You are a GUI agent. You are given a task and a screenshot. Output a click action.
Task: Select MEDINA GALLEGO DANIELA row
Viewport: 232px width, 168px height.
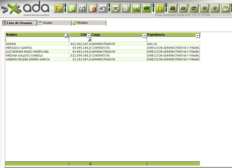[x=103, y=55]
